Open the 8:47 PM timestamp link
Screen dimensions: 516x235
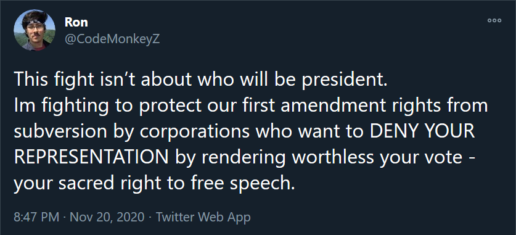(36, 217)
